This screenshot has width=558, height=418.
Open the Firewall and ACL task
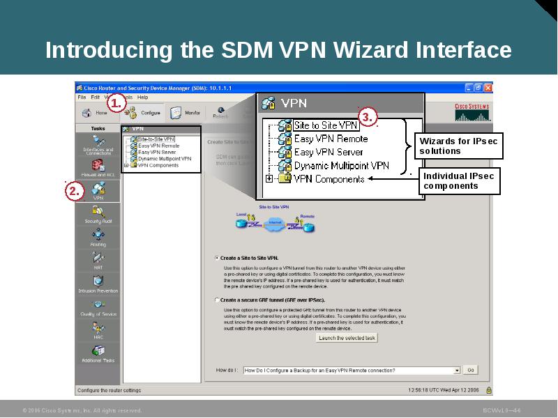98,168
